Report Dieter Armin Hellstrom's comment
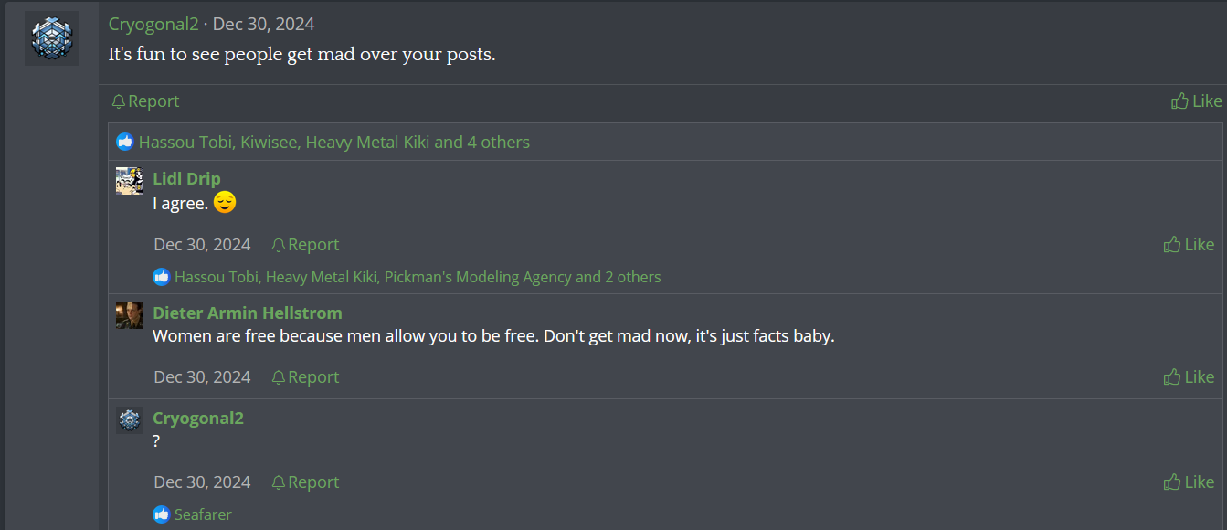 click(x=305, y=377)
